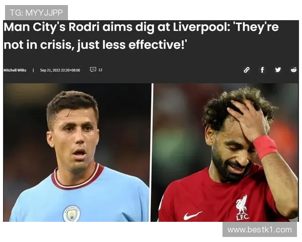Image resolution: width=302 pixels, height=242 pixels.
Task: Open author Mitchell Wilks profile
Action: click(x=15, y=70)
